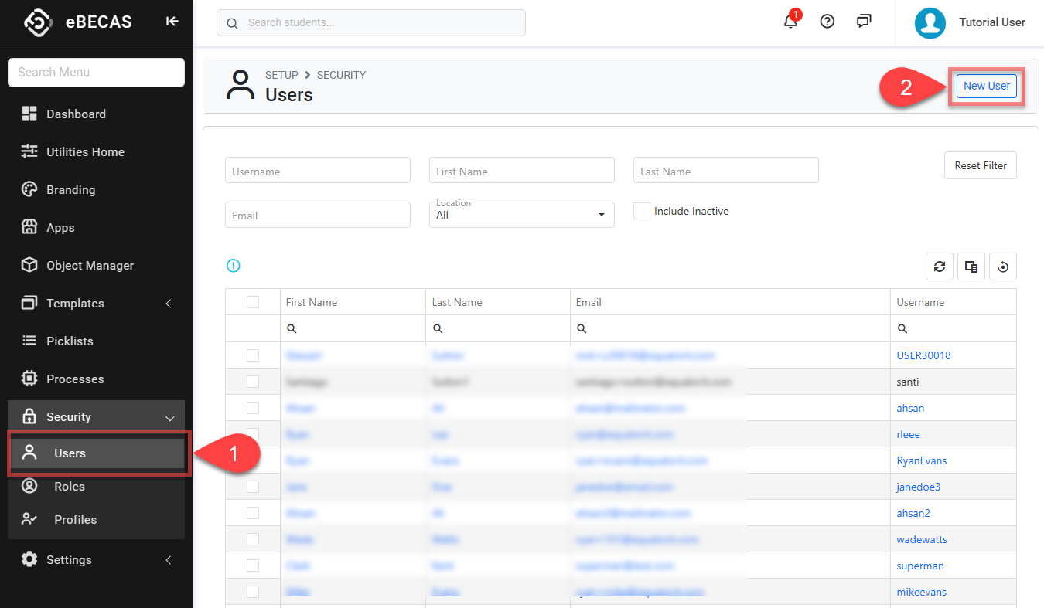Click the New User button
This screenshot has height=608, width=1044.
click(986, 86)
